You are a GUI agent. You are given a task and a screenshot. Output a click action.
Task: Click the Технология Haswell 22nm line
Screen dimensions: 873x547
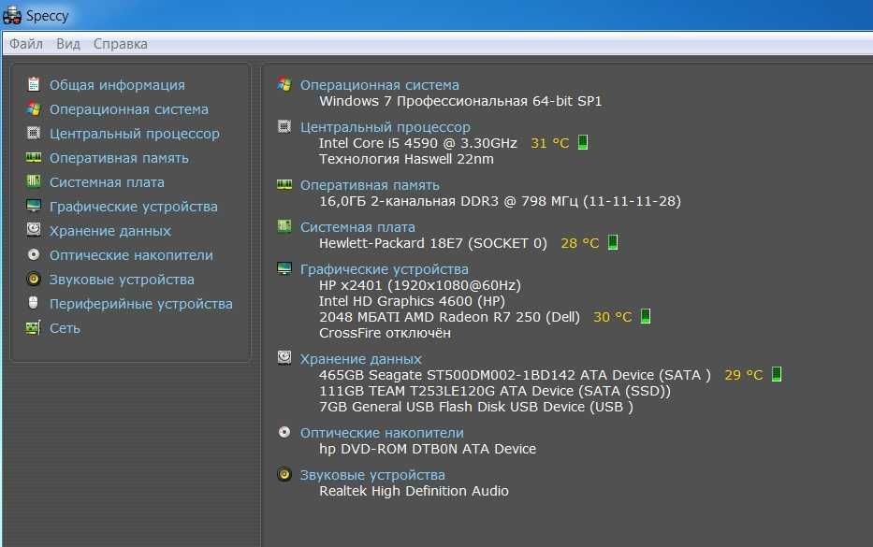(406, 160)
